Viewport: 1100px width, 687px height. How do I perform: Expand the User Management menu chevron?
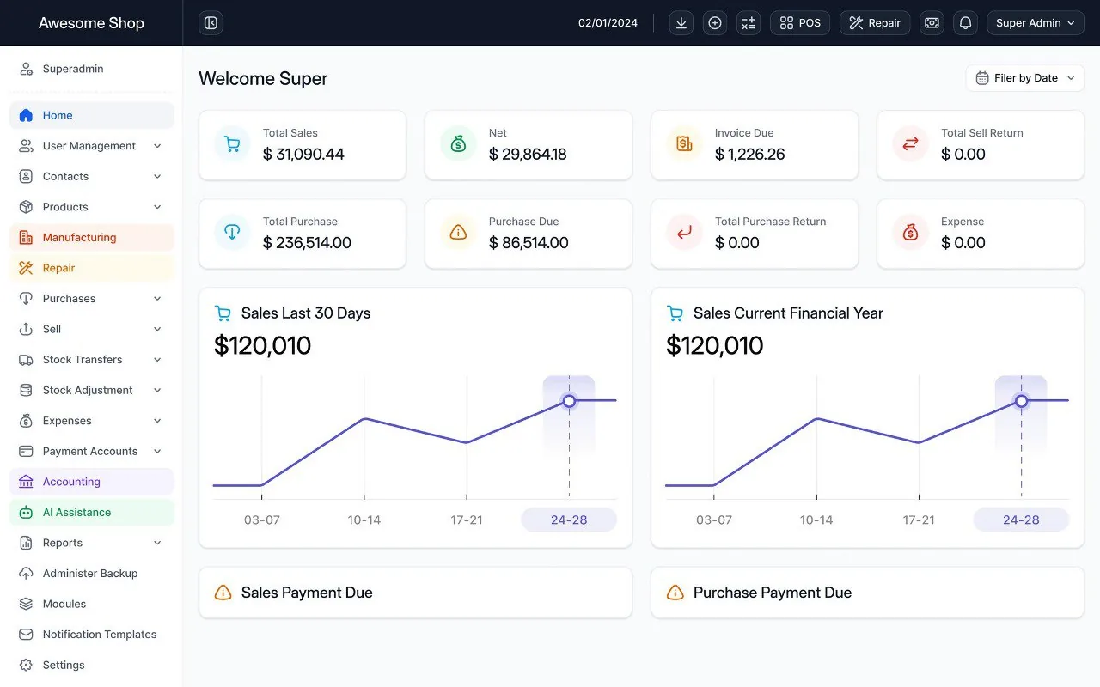[157, 146]
